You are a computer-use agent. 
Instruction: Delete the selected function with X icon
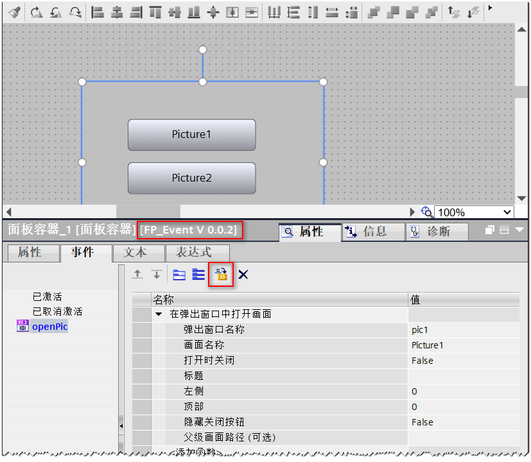(x=243, y=274)
